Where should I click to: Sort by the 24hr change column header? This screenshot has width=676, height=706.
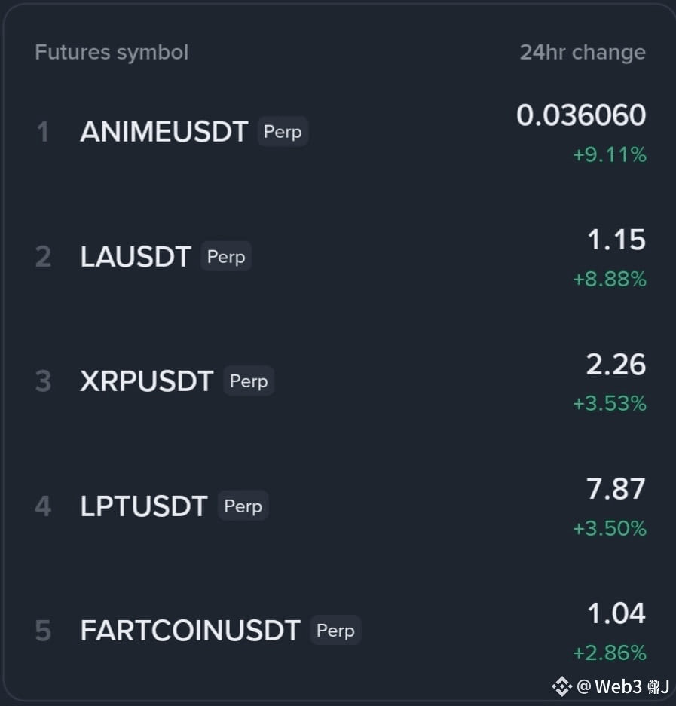[583, 53]
